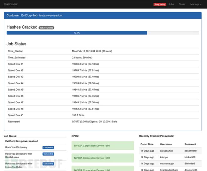The width and height of the screenshot is (207, 171).
Task: Click the Completed badge for Rock You Dictionary
Action: point(48,148)
